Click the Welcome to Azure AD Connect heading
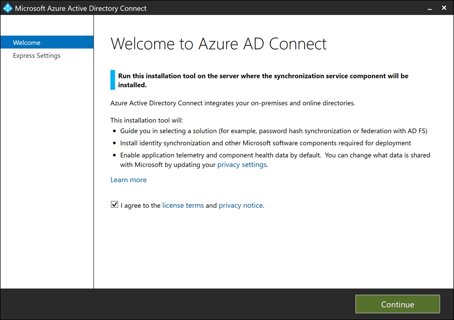 coord(219,44)
